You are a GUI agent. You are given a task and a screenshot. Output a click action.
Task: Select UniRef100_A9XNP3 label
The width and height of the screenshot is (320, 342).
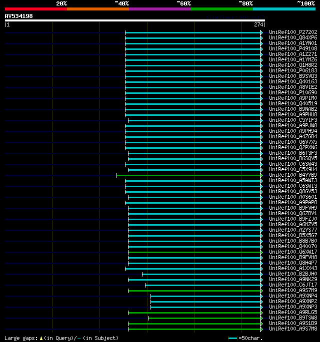pyautogui.click(x=293, y=307)
